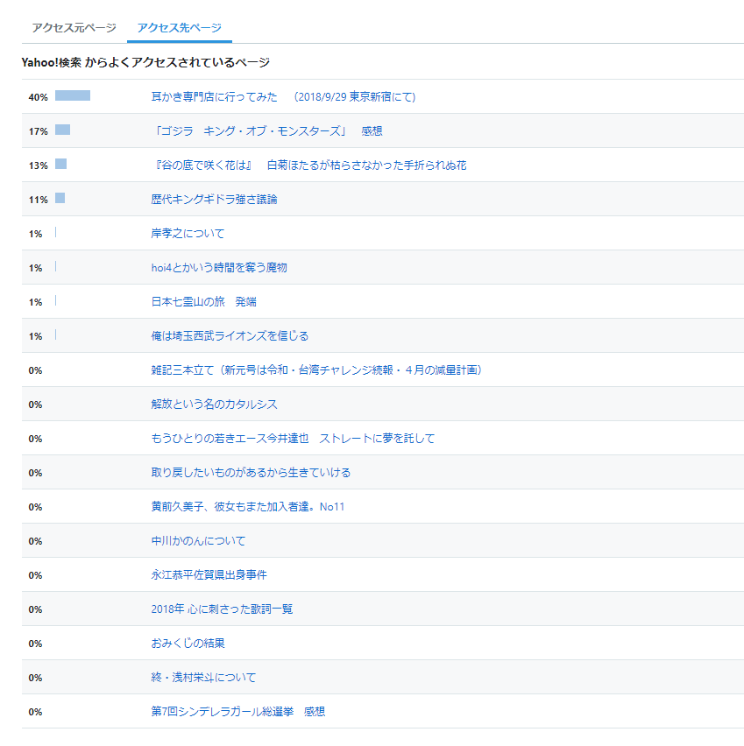Viewport: 744px width, 746px height.
Task: Open 日本七霊山の旅 発端 link
Action: click(x=203, y=302)
